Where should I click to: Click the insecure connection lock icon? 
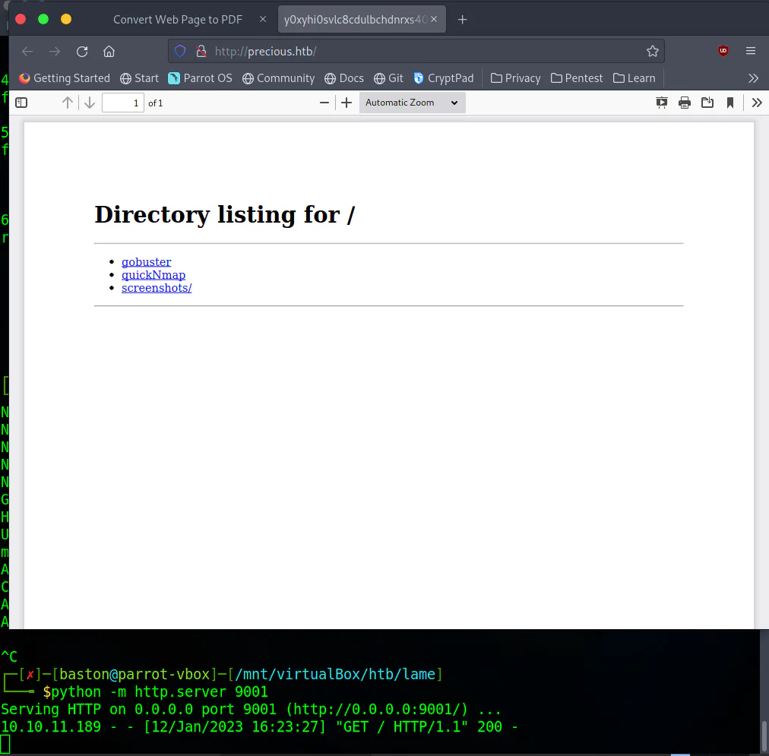pyautogui.click(x=201, y=51)
